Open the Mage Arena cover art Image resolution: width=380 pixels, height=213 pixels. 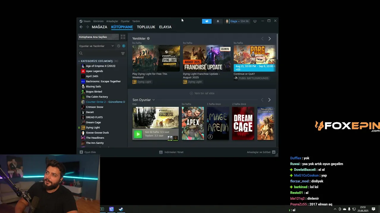(x=218, y=123)
